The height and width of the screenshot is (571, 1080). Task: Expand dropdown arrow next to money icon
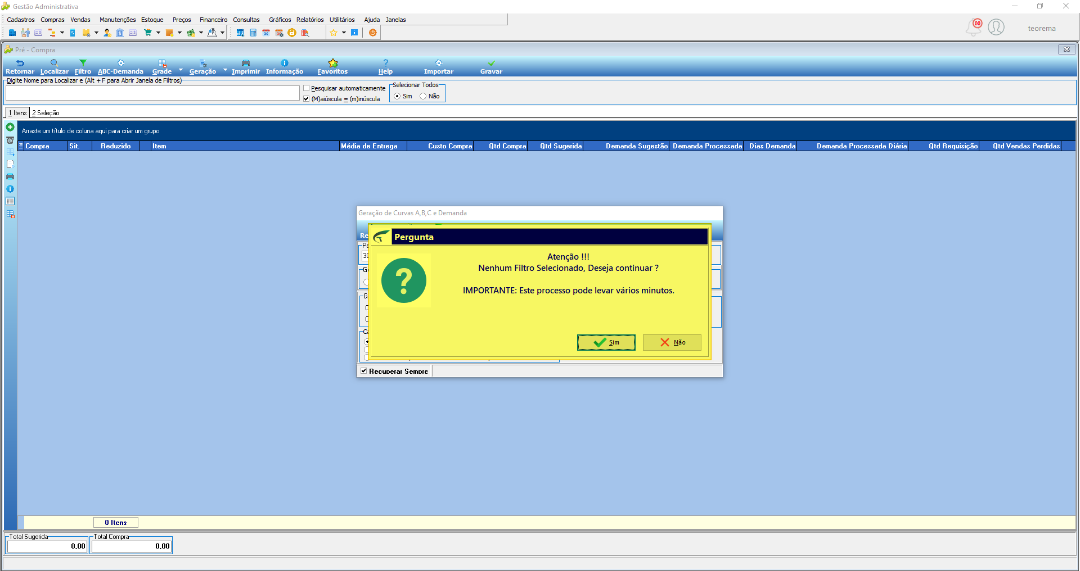201,33
